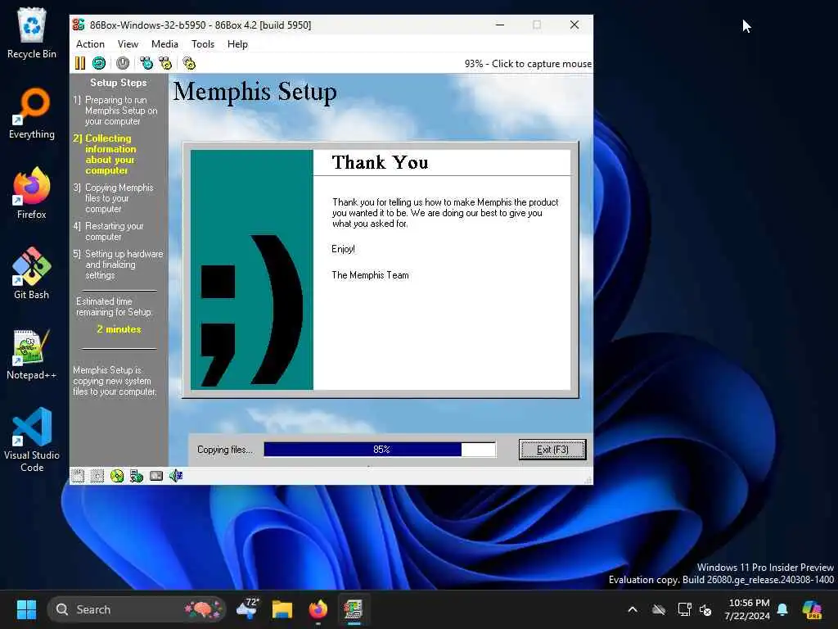Pause the 86Box emulation
The image size is (838, 629).
[x=80, y=63]
